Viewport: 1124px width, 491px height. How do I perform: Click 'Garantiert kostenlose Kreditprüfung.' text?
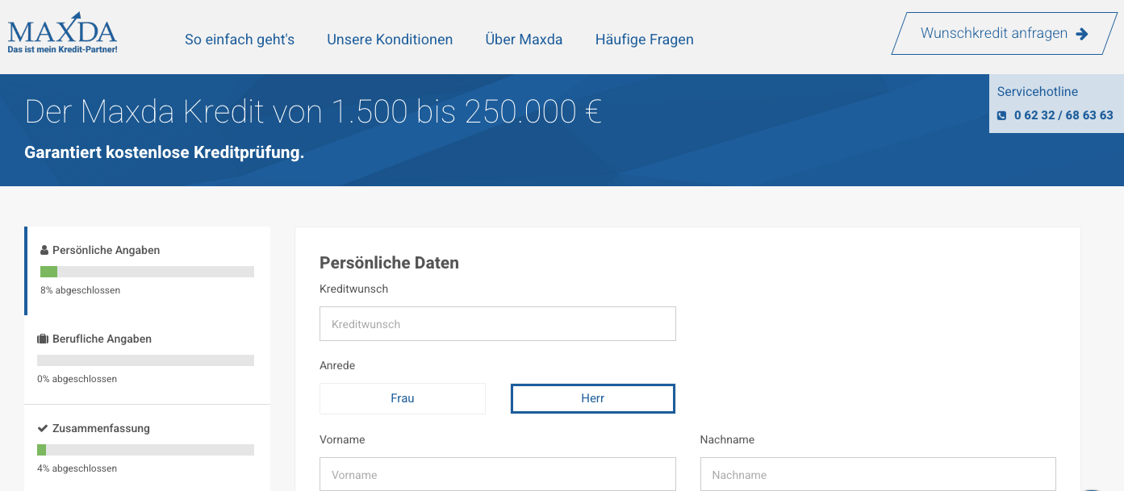coord(165,152)
